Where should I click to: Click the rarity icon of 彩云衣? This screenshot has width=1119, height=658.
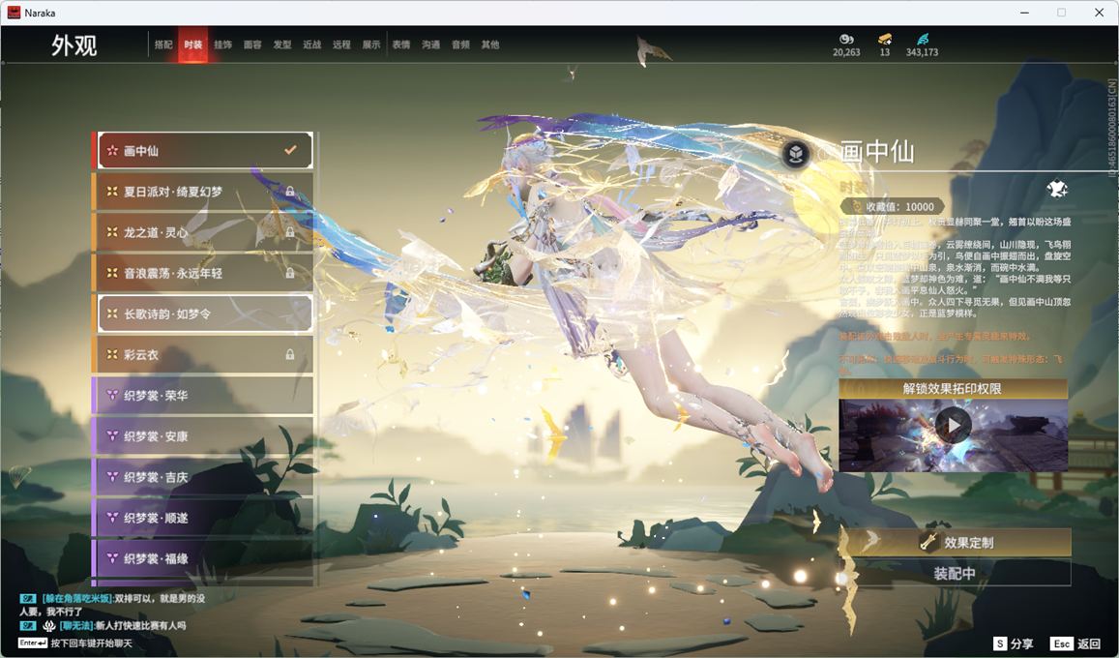112,354
